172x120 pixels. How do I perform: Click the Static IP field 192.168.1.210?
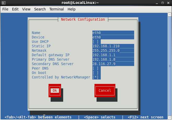coord(113,46)
